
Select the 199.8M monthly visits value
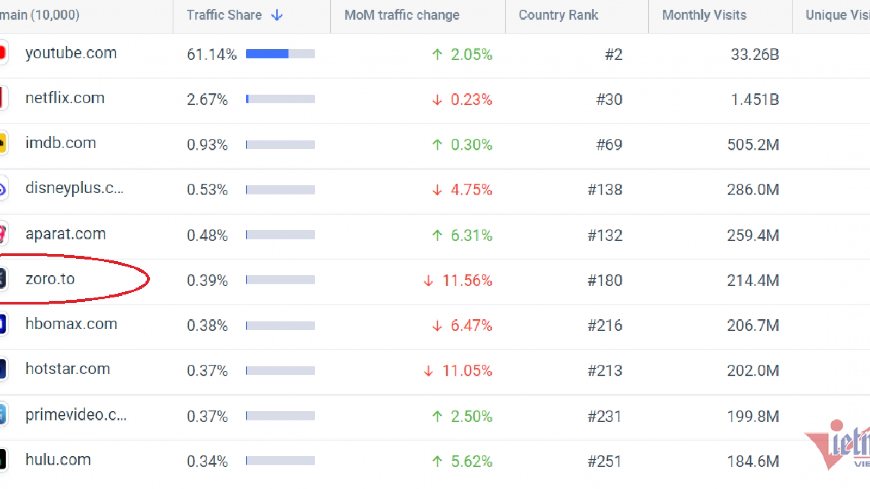point(753,416)
